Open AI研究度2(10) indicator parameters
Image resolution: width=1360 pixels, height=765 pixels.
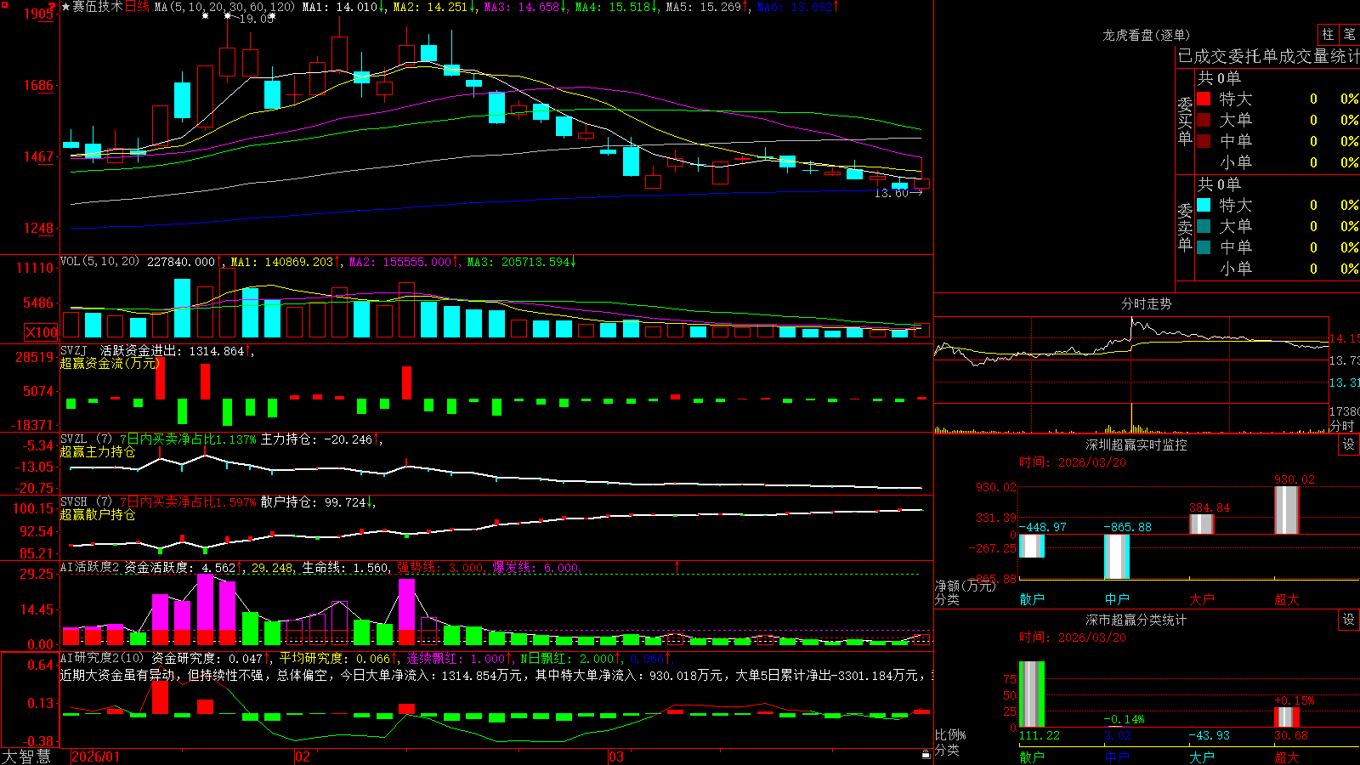pyautogui.click(x=102, y=658)
